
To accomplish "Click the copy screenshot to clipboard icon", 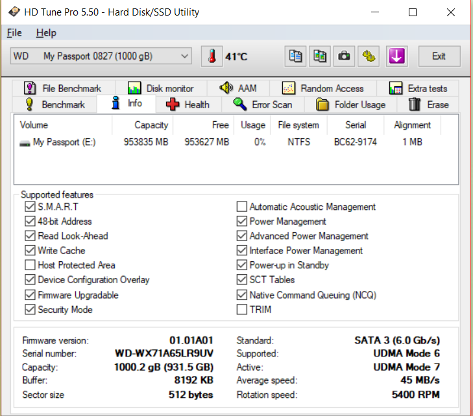I will click(319, 56).
